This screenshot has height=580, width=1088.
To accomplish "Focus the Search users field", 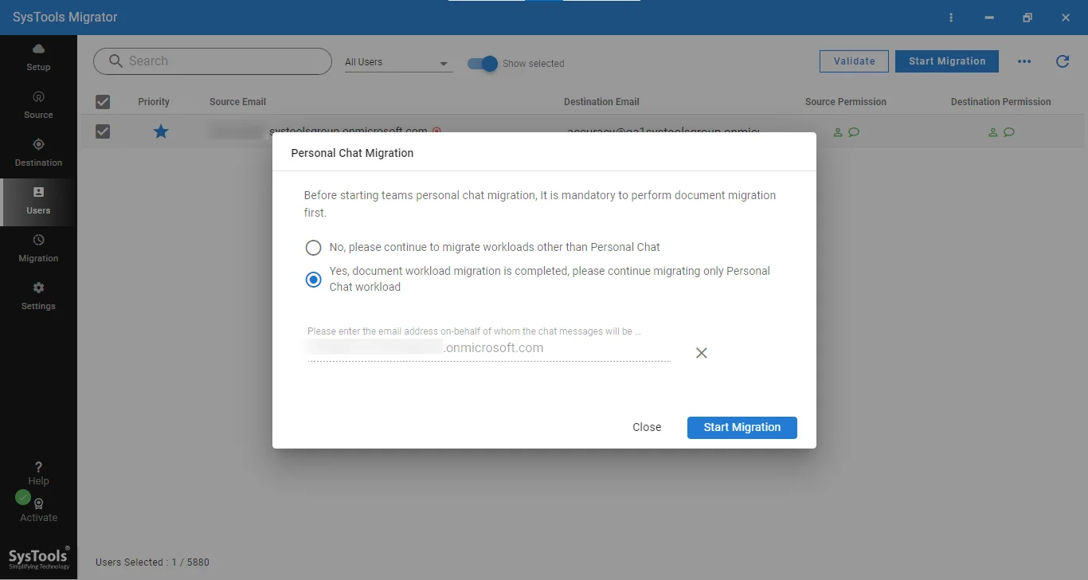I will click(213, 61).
